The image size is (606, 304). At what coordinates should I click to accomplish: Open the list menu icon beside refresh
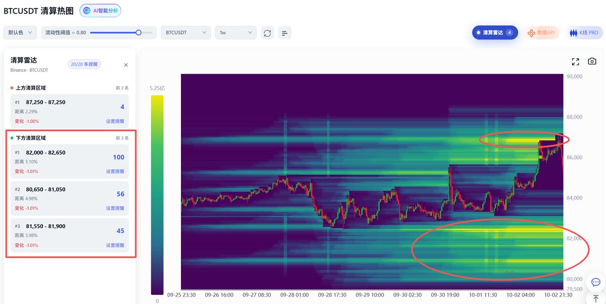pyautogui.click(x=285, y=33)
